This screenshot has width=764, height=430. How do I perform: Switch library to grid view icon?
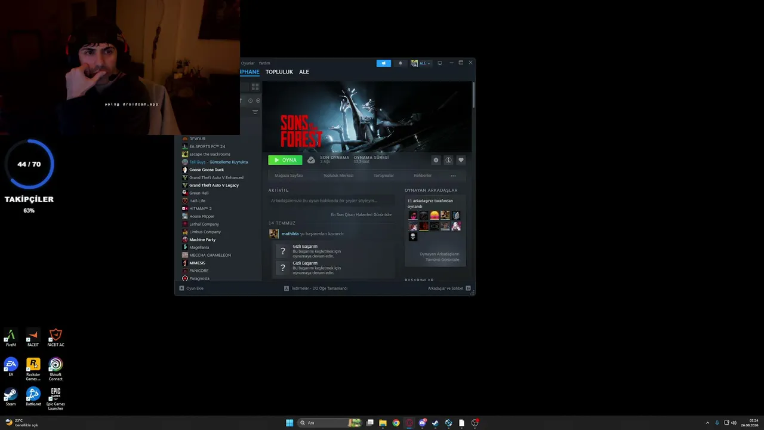coord(255,87)
